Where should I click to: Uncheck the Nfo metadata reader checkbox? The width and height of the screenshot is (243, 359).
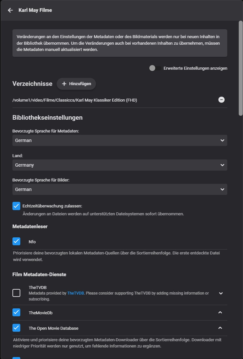click(x=16, y=242)
